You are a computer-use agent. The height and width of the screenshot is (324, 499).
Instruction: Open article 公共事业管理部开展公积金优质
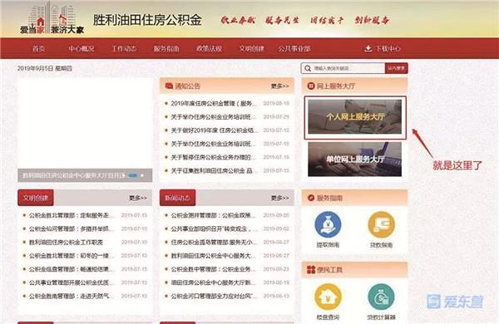tap(72, 282)
